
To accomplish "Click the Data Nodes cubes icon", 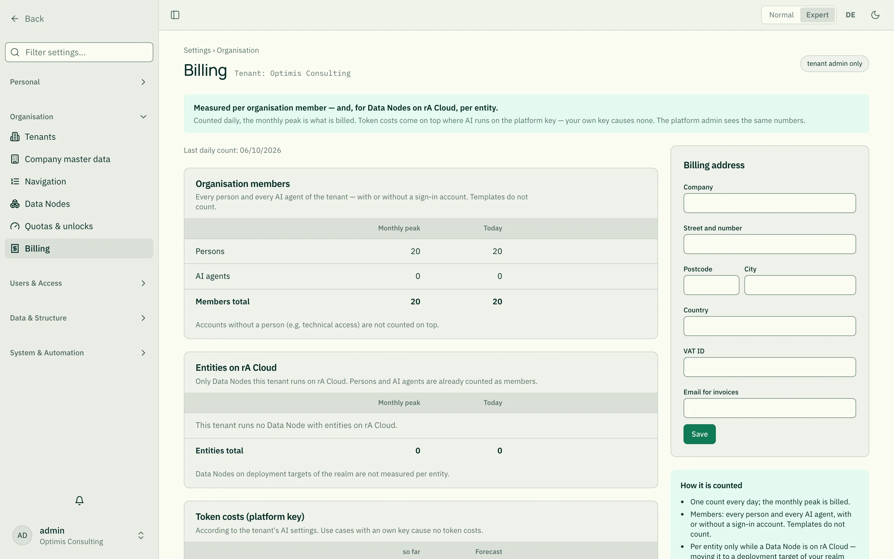I will coord(15,204).
